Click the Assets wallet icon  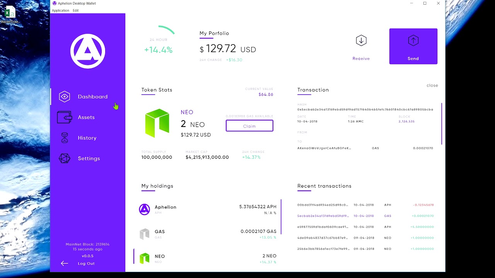(x=65, y=117)
